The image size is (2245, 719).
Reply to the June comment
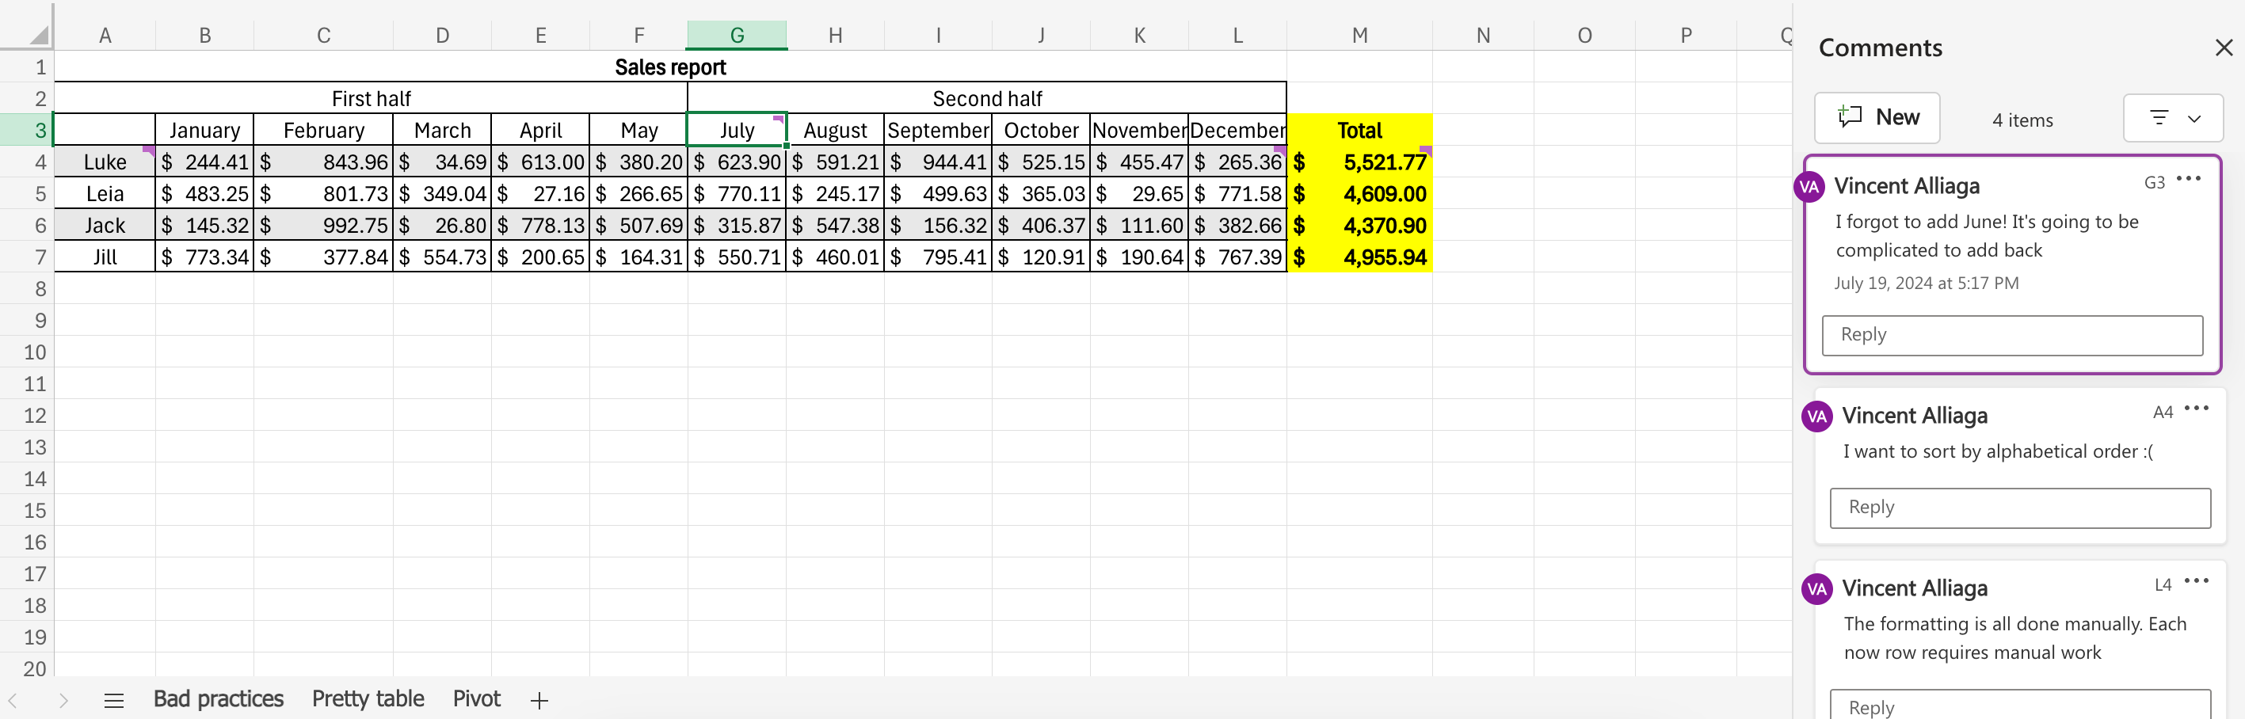[x=2012, y=336]
